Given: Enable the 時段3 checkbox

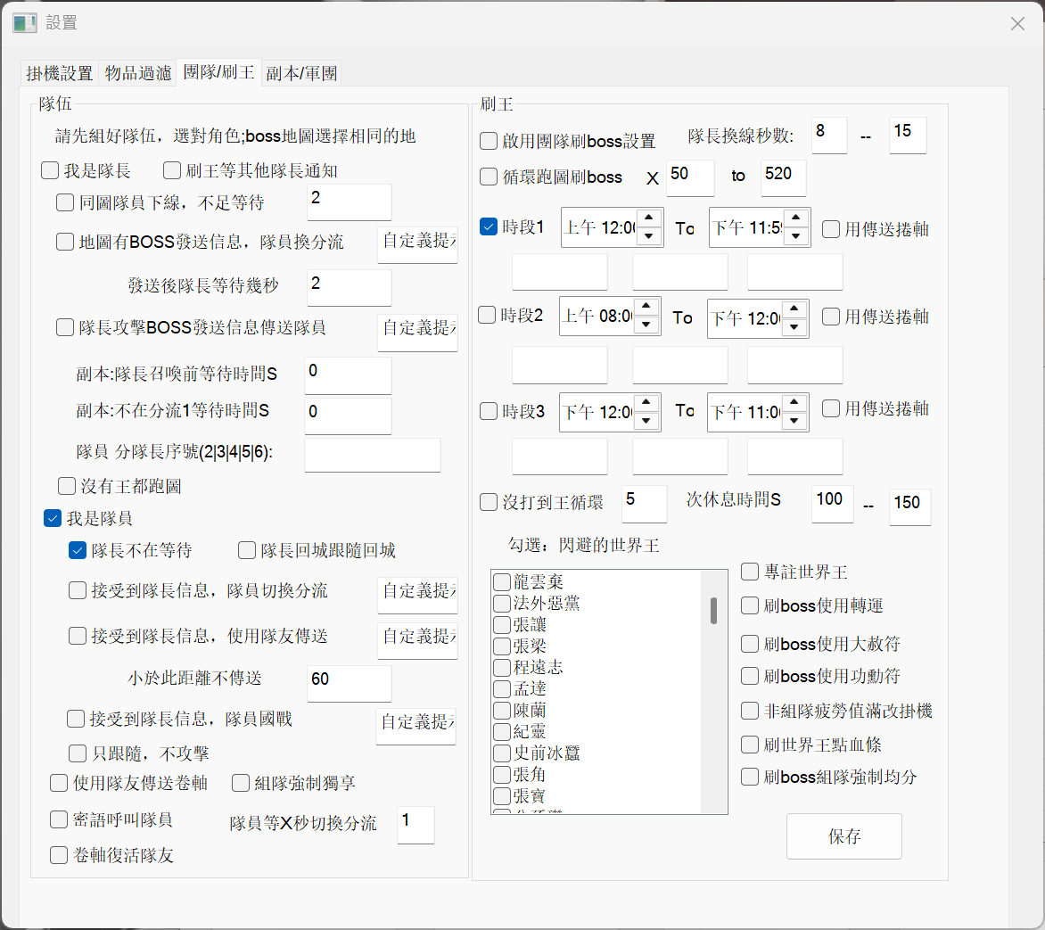Looking at the screenshot, I should coord(489,411).
